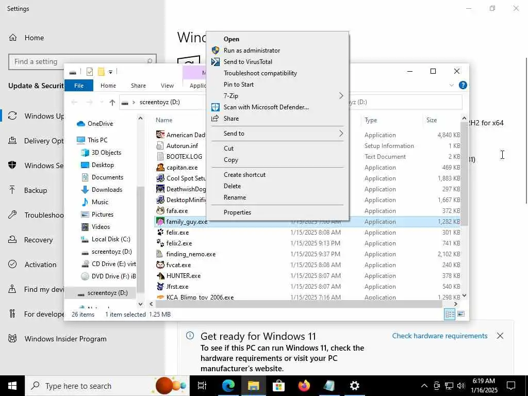This screenshot has height=396, width=528.
Task: Click the Jfrst.exe file icon
Action: pos(160,287)
